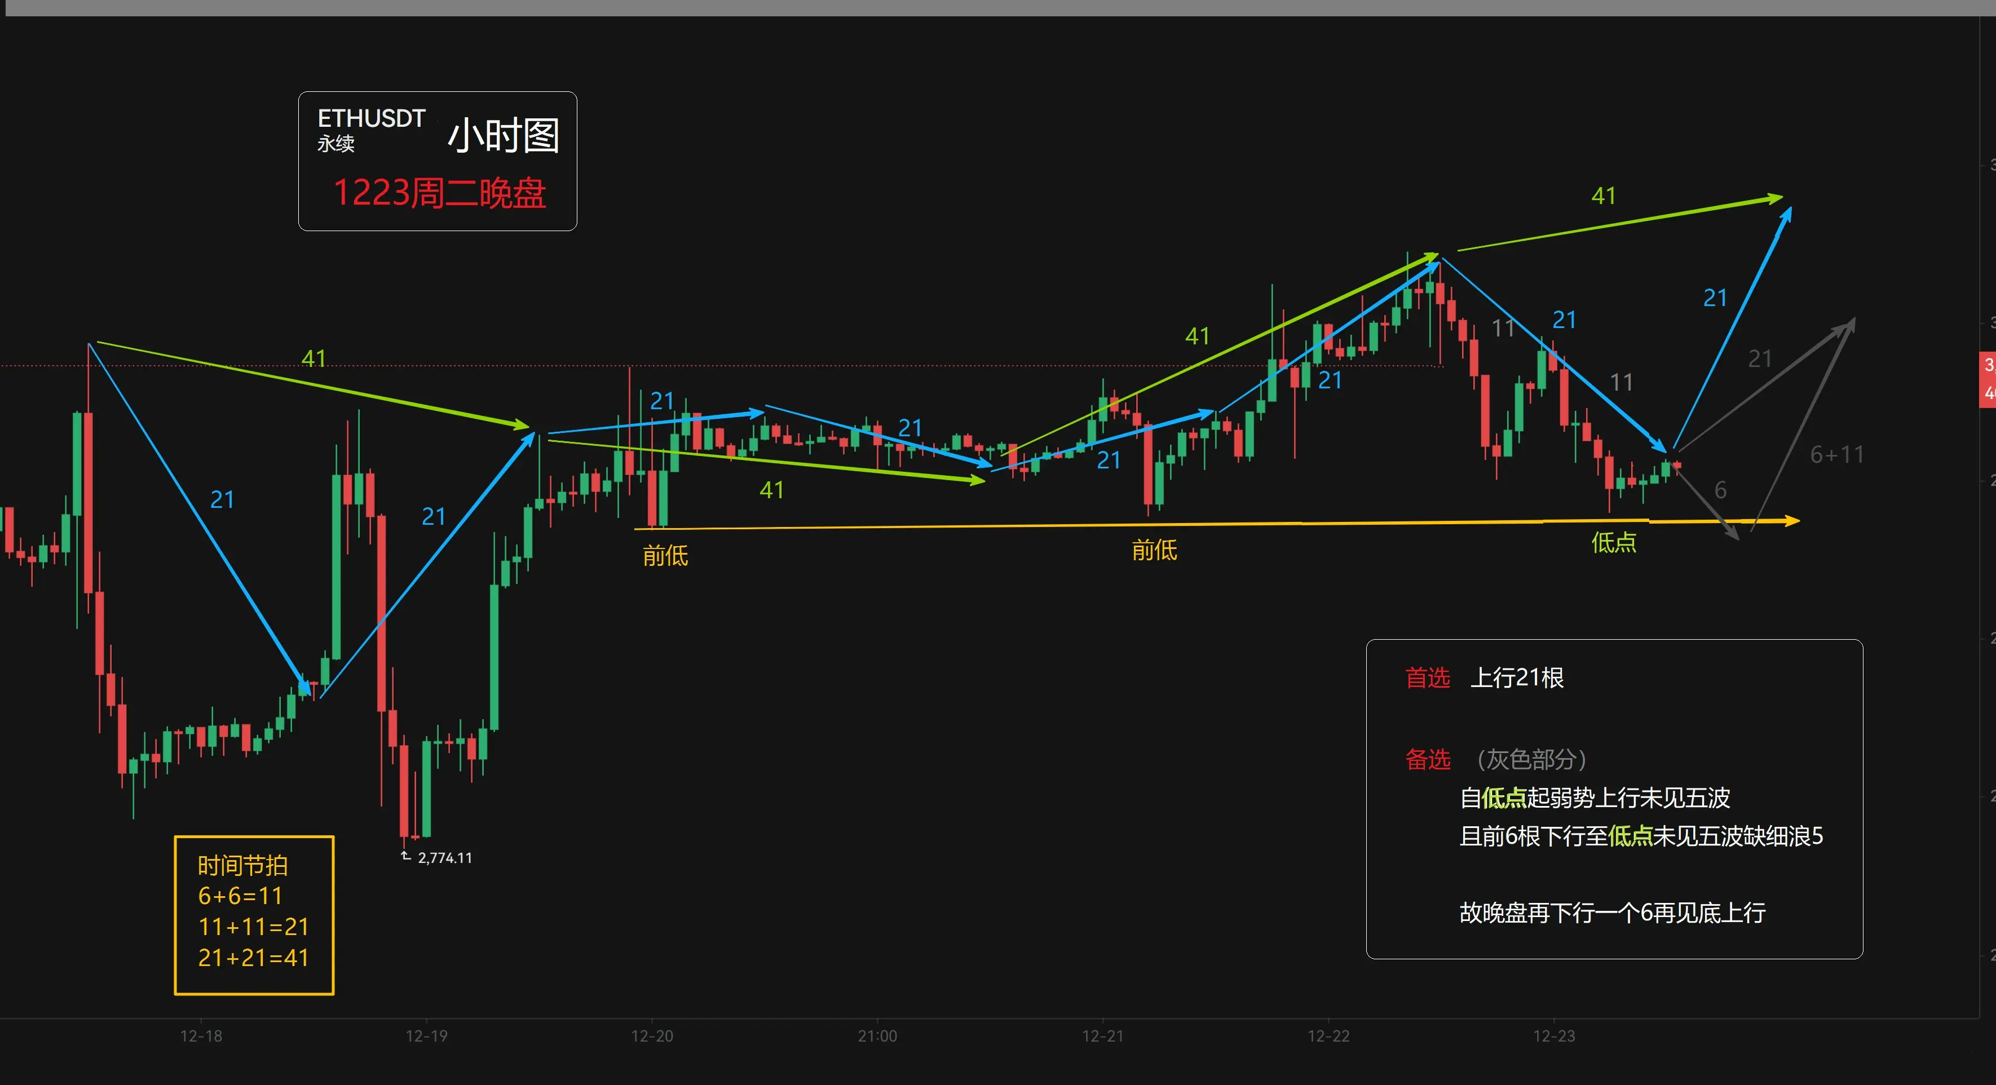
Task: Click the first yellow 前低 label
Action: [x=665, y=555]
